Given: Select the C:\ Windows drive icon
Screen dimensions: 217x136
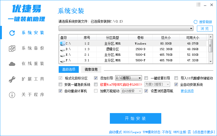Looking at the screenshot, I should click(62, 43).
